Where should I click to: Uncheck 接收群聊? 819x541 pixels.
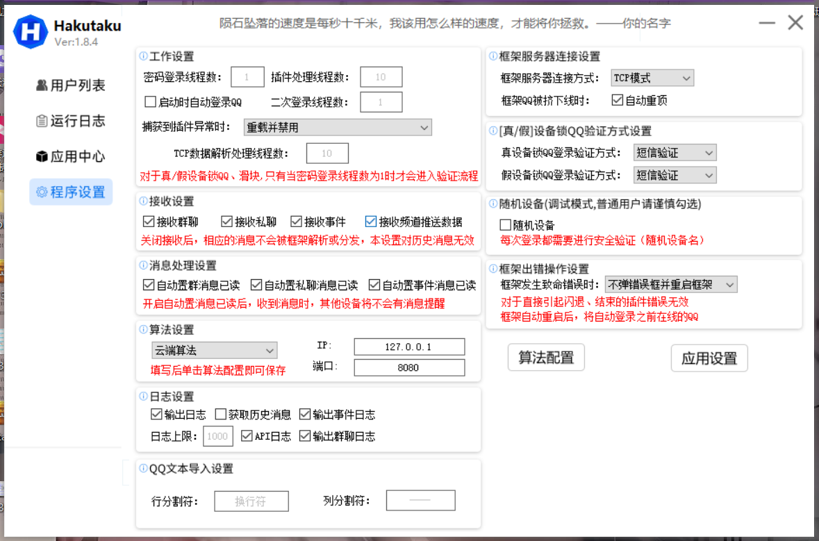(x=150, y=221)
